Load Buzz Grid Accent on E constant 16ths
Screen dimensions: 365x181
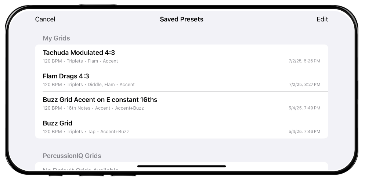[x=100, y=100]
